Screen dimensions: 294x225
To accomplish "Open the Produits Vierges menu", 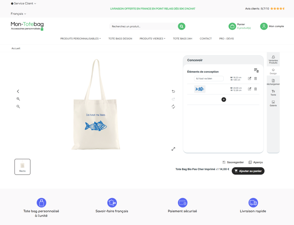I will [x=152, y=39].
